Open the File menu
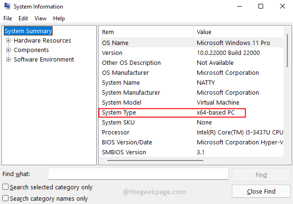This screenshot has width=293, height=204. (8, 18)
